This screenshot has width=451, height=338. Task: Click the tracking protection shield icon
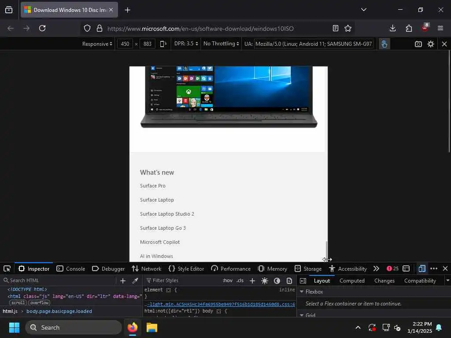point(87,28)
